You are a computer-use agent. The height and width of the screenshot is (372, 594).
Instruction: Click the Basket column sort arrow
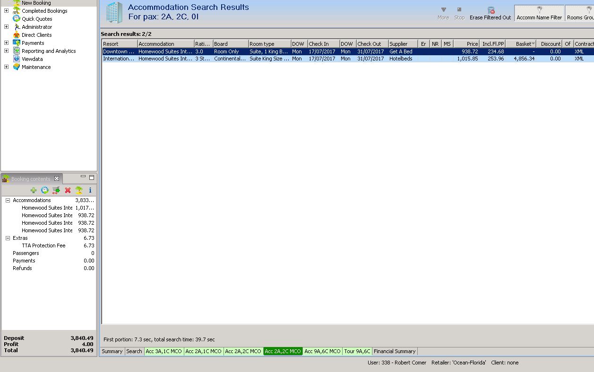534,44
